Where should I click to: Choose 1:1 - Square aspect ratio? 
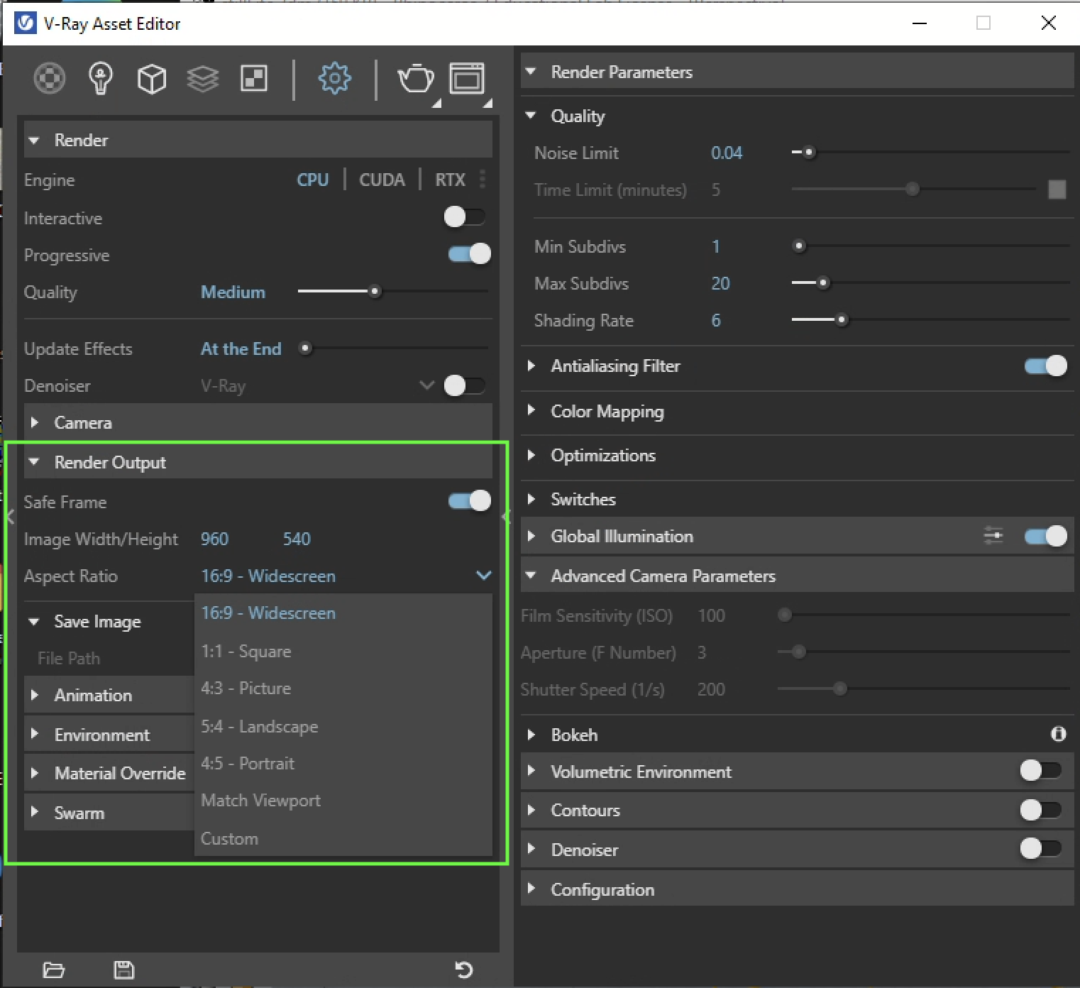coord(343,651)
